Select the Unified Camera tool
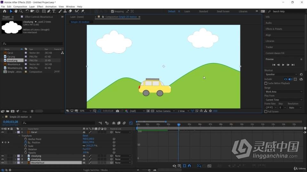 coord(32,11)
